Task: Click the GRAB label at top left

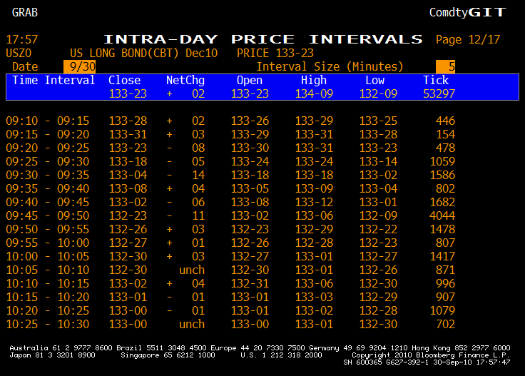Action: click(25, 12)
